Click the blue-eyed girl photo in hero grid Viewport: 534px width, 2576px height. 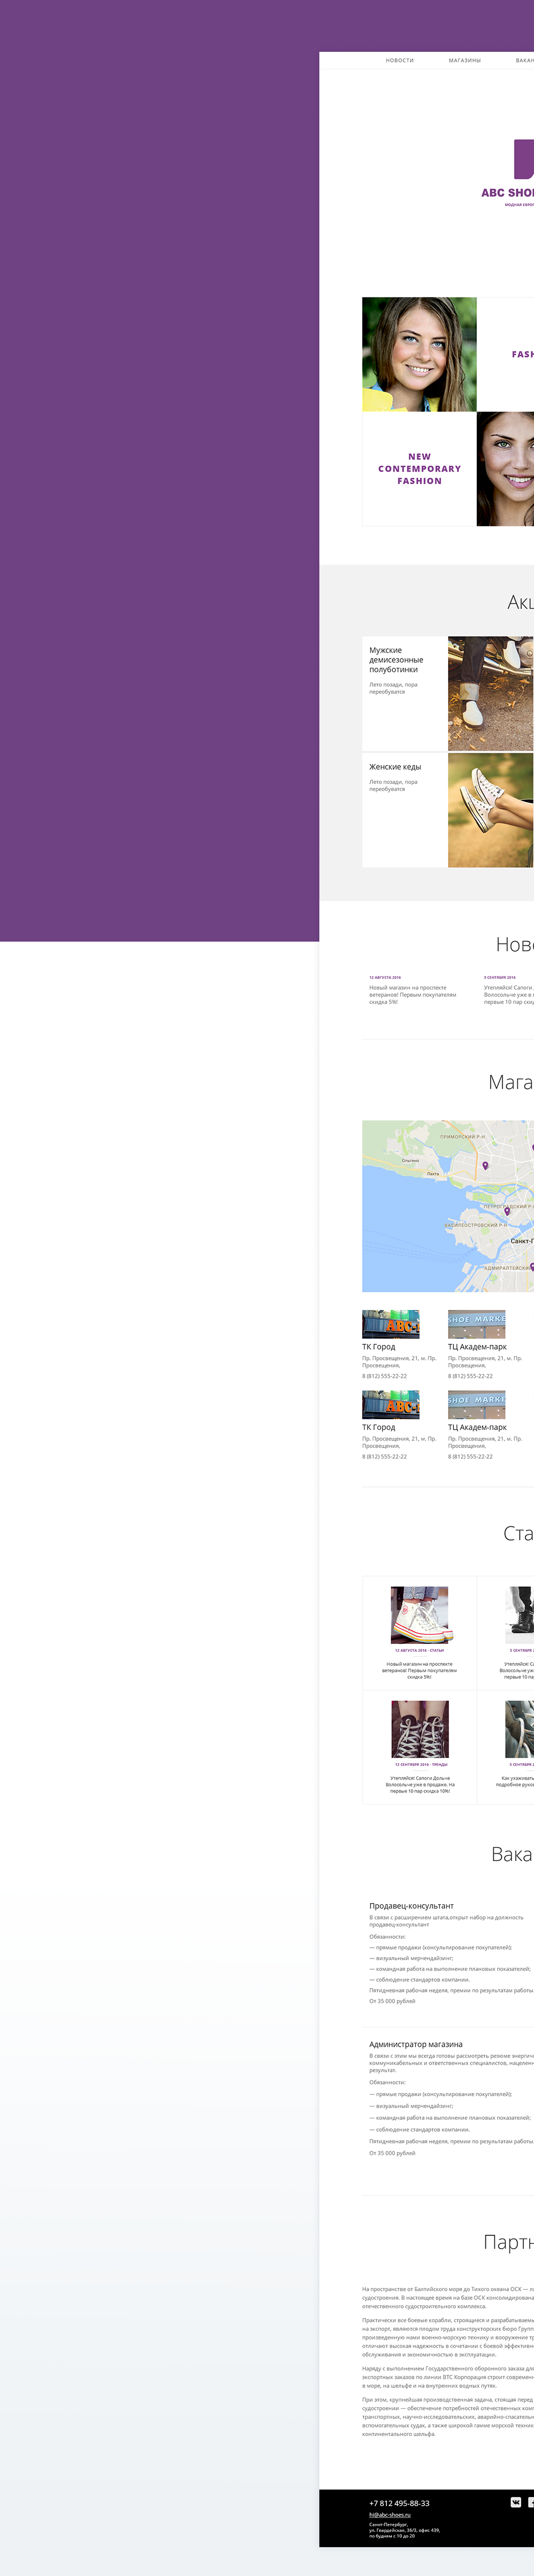(x=419, y=354)
